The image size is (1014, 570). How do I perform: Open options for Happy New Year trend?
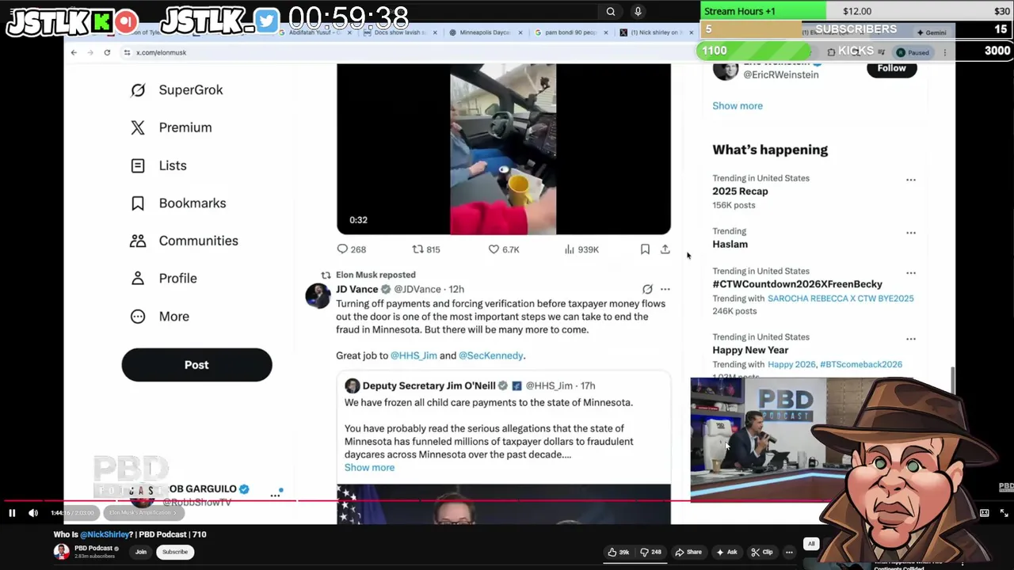(x=911, y=339)
